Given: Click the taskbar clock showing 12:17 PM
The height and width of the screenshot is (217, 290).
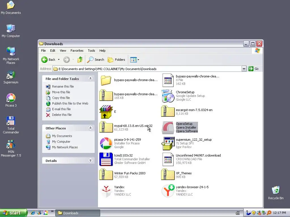Looking at the screenshot, I should click(280, 213).
